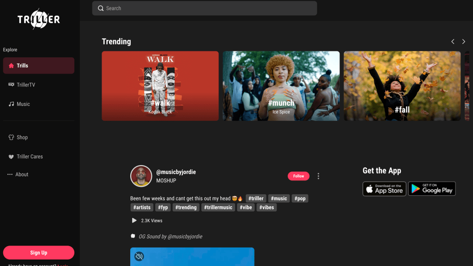Click the Triller logo
The width and height of the screenshot is (473, 266).
[39, 19]
